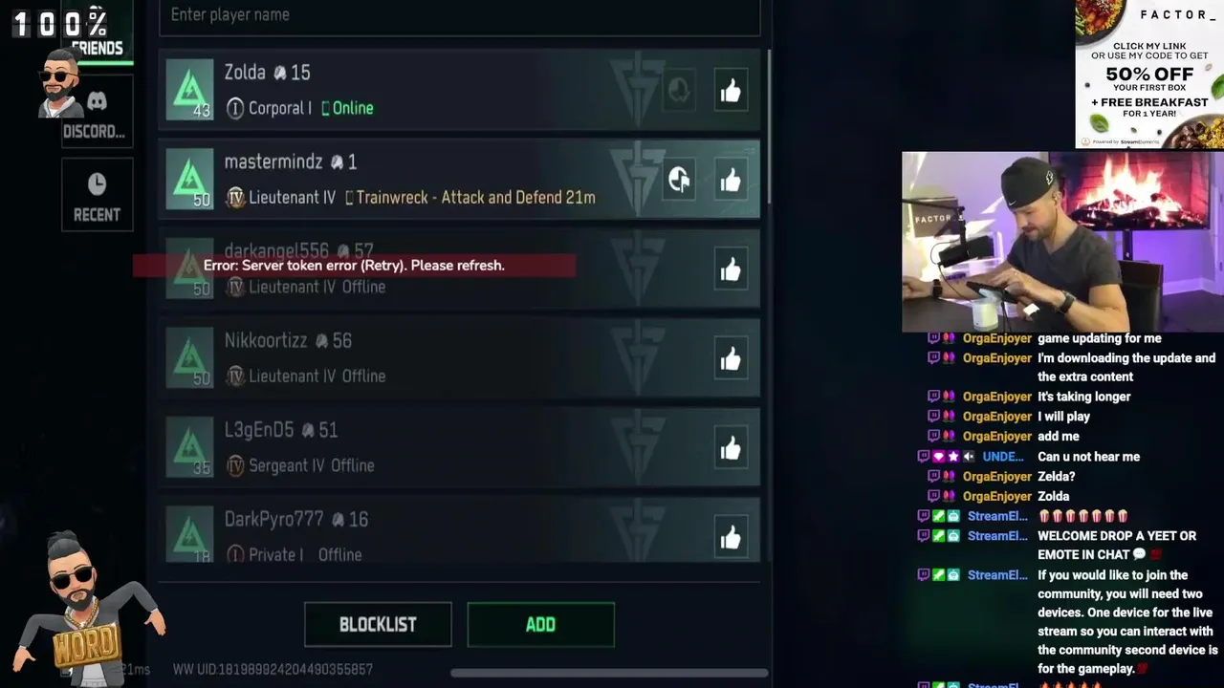Open the Discord tab in sidebar
This screenshot has width=1224, height=688.
click(x=97, y=114)
